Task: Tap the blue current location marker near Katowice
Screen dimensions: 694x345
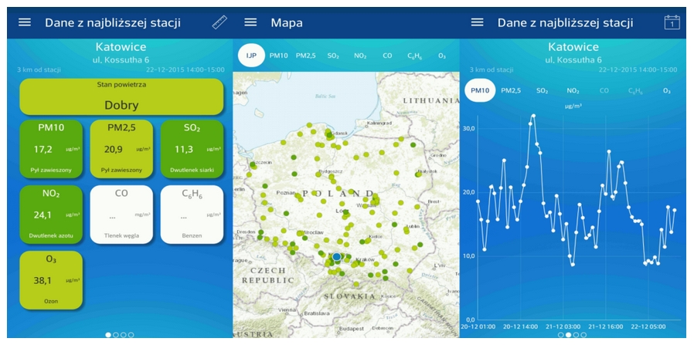Action: point(336,257)
